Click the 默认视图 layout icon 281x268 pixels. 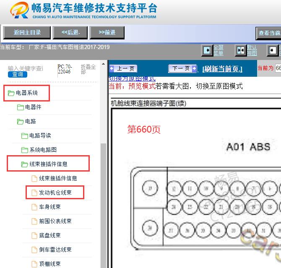coord(240,50)
